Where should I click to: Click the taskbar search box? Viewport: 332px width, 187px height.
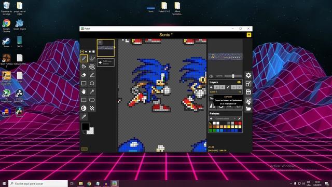(x=38, y=183)
